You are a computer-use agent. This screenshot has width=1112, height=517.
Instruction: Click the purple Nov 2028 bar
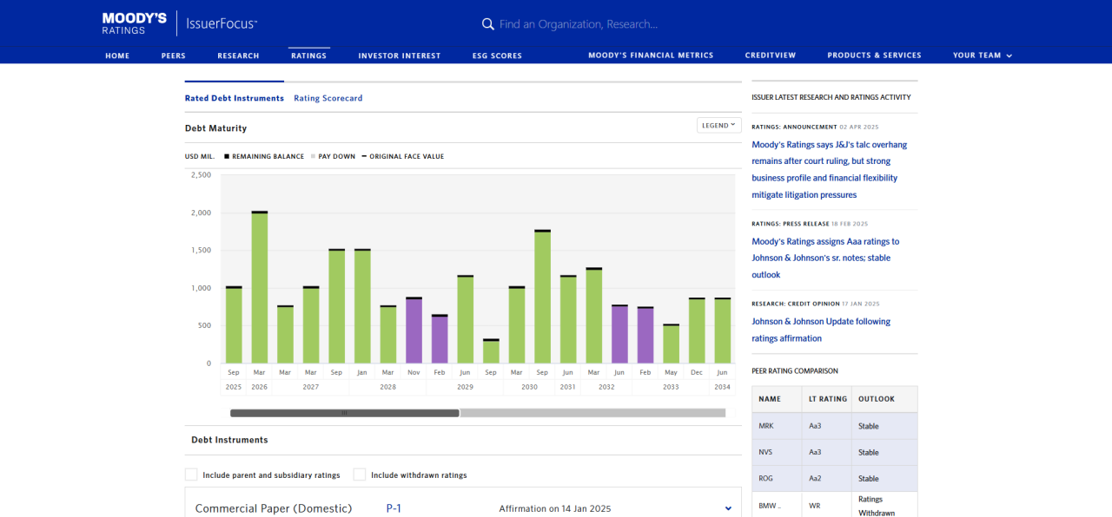[x=414, y=330]
